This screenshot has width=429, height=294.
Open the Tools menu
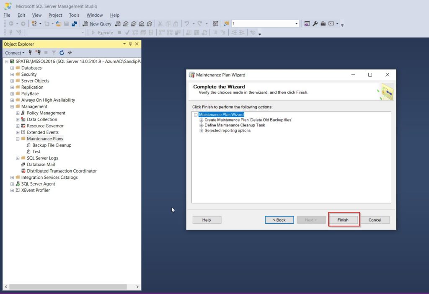(x=74, y=15)
